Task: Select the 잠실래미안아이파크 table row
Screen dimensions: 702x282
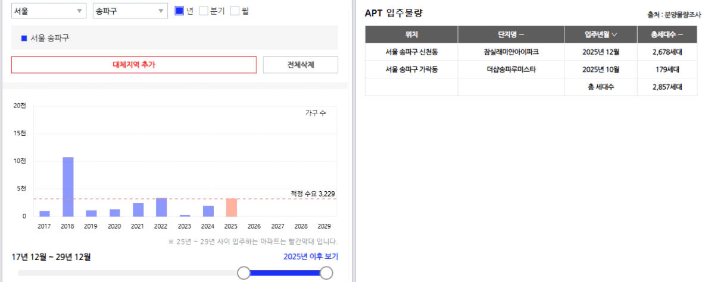Action: pyautogui.click(x=531, y=52)
